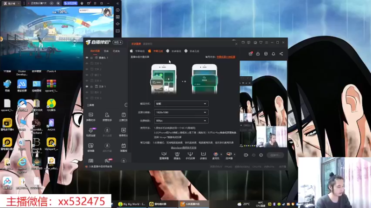371x208 pixels.
Task: Toggle visibility of 图片 2 layer
Action: point(87,92)
